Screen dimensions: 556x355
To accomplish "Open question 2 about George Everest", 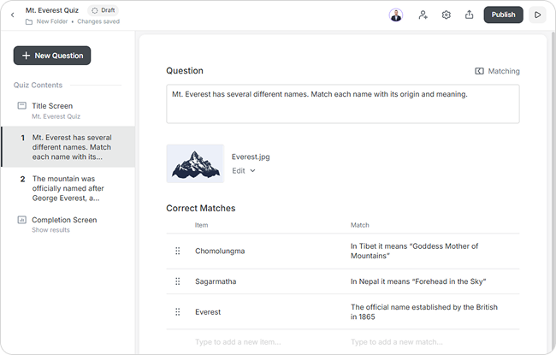I will (x=68, y=188).
